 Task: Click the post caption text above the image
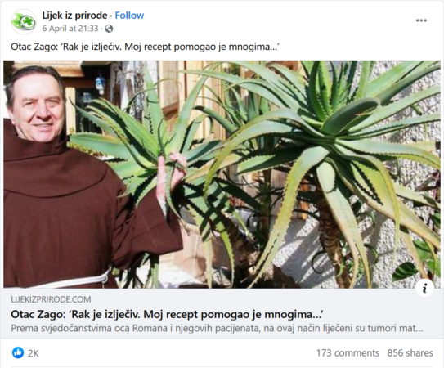coord(145,47)
